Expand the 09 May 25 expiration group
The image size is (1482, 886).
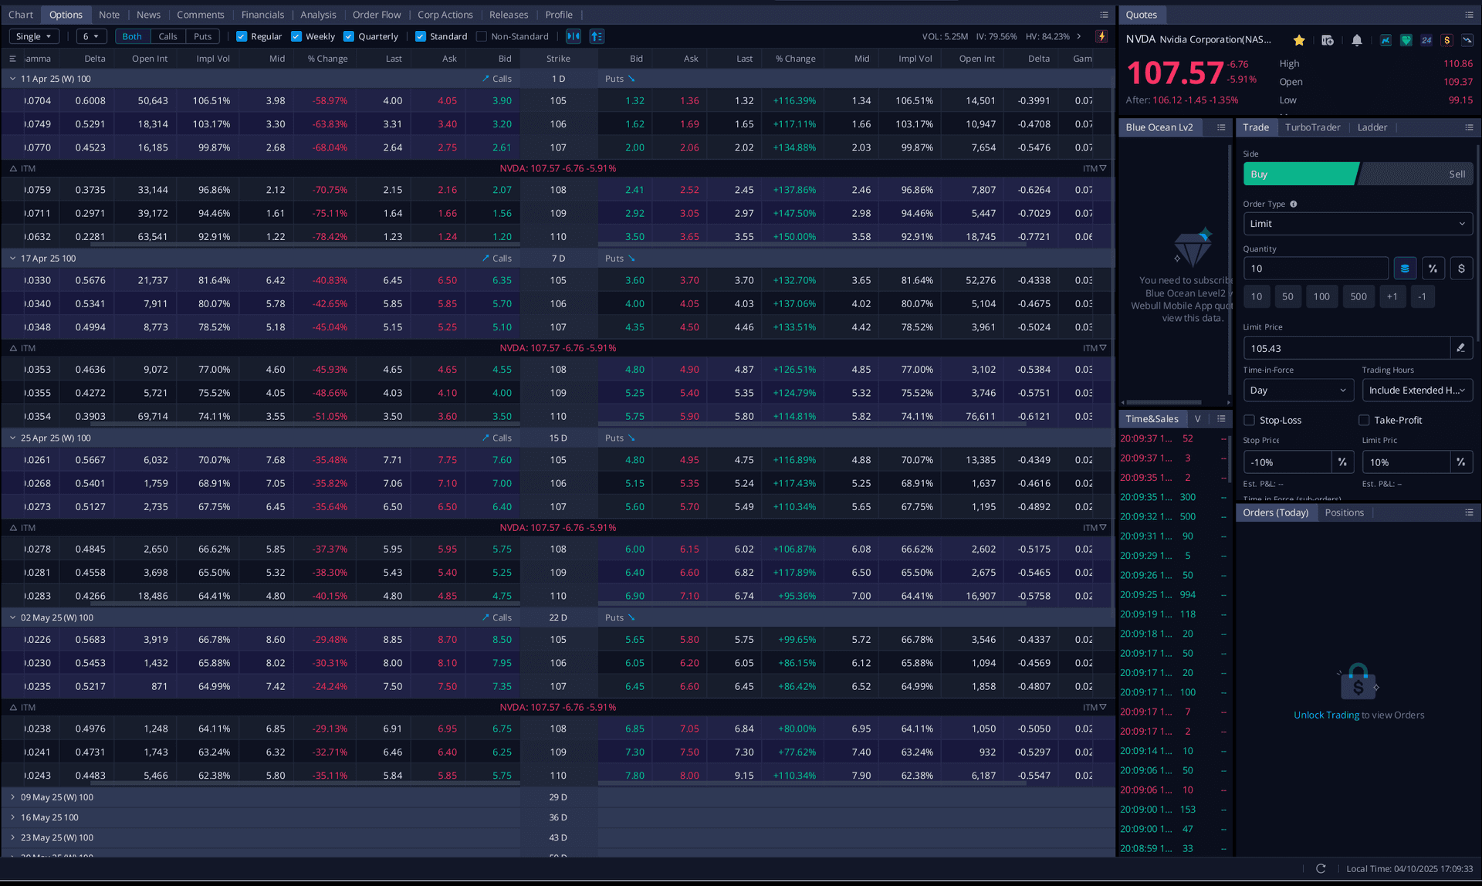[12, 796]
